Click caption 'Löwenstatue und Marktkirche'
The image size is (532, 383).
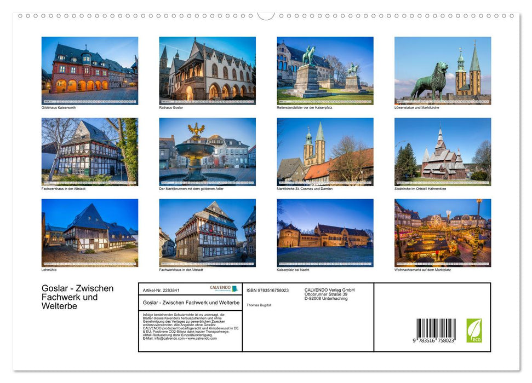pyautogui.click(x=416, y=108)
